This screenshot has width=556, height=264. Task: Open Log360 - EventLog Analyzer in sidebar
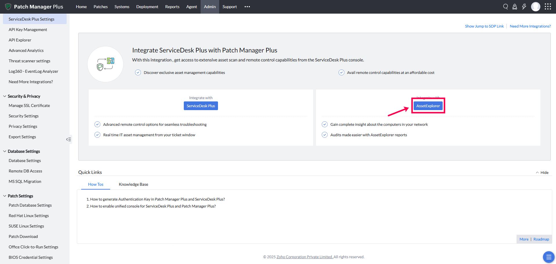pyautogui.click(x=33, y=71)
